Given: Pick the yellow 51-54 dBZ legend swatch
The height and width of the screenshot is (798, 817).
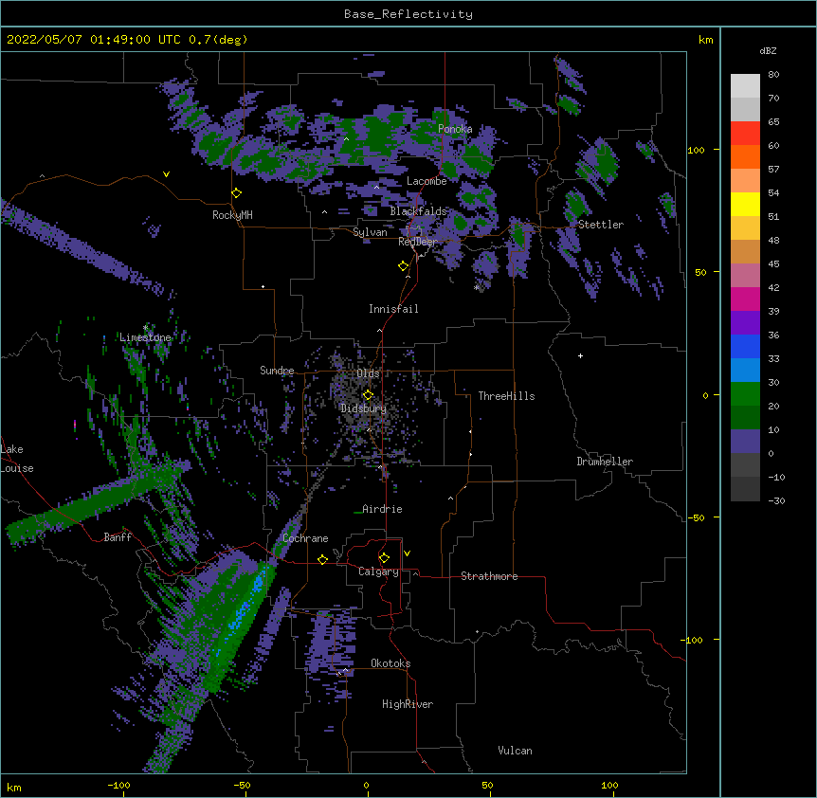Looking at the screenshot, I should (745, 204).
